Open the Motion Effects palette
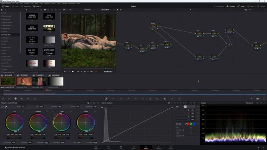Viewport: 267px width, 150px height. (x=34, y=98)
